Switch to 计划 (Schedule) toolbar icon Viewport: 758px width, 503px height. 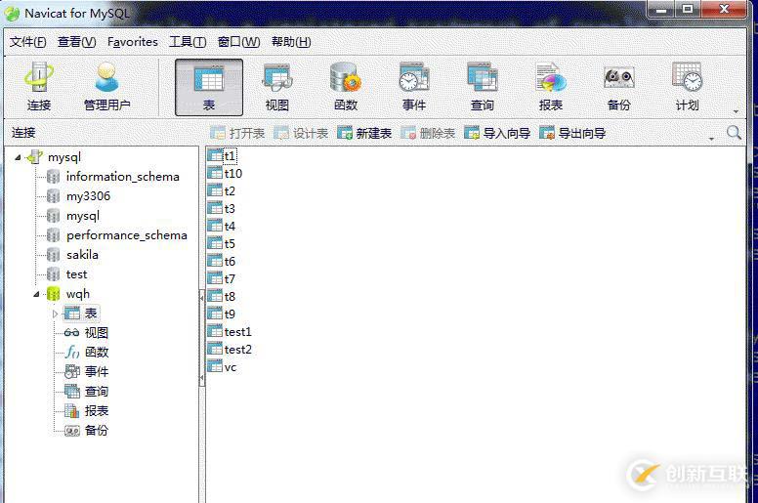click(x=687, y=87)
